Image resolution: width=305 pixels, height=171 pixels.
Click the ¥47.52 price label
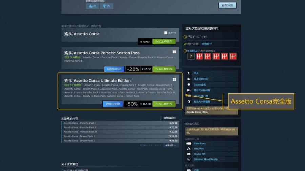tap(146, 69)
